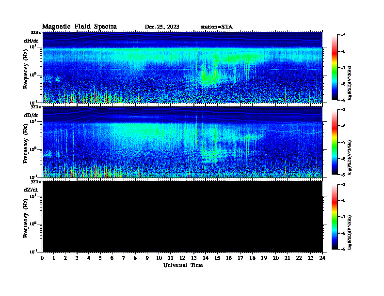Click the "32Hz" label atop dD/dt panel
384x296 pixels.
(36, 107)
